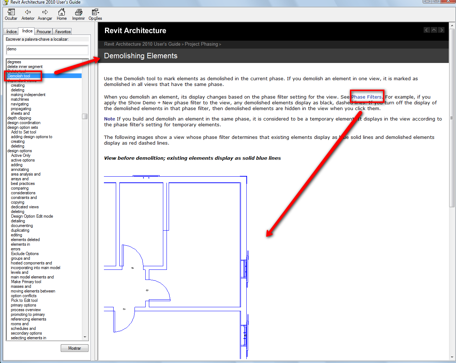Screen dimensions: 456x363
Task: Switch to the Favoritos tab
Action: [63, 32]
